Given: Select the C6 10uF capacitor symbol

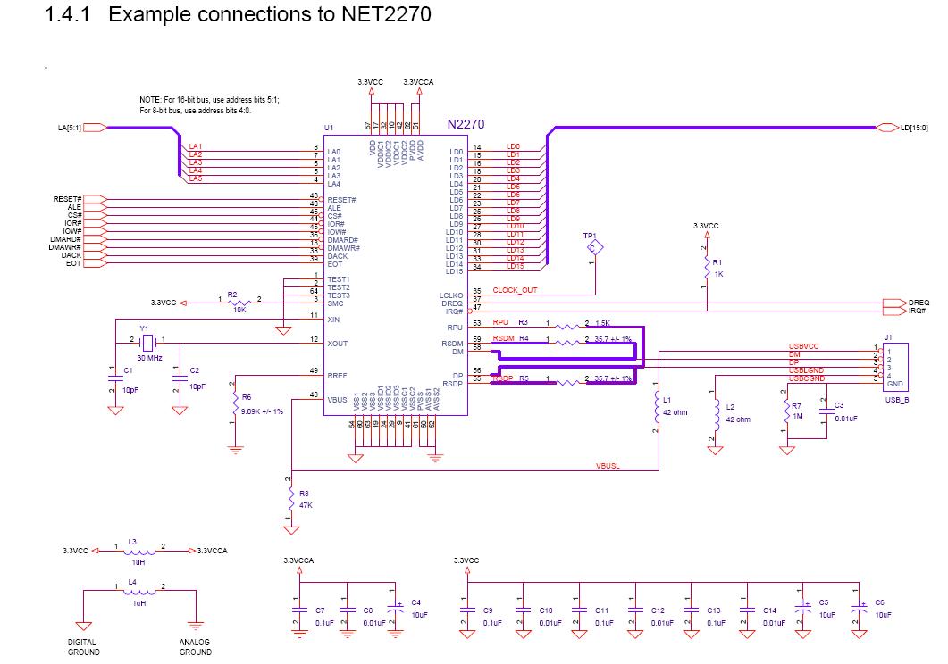Looking at the screenshot, I should [x=860, y=607].
